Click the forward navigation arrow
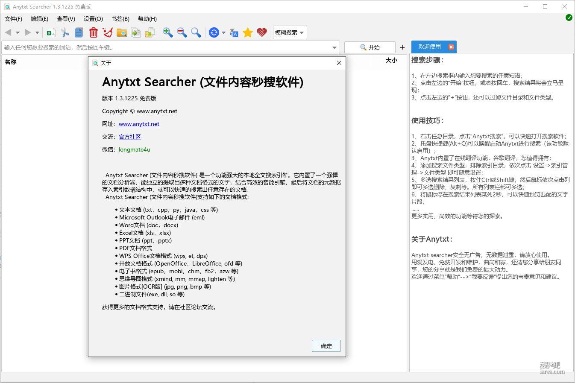The width and height of the screenshot is (575, 383). [28, 32]
